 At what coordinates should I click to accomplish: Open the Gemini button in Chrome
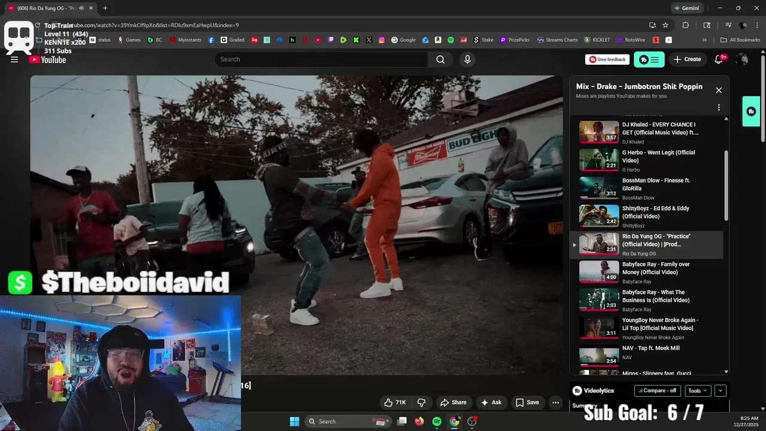pyautogui.click(x=686, y=8)
